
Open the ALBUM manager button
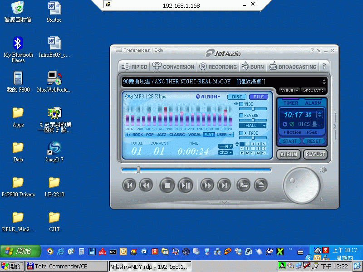point(289,155)
